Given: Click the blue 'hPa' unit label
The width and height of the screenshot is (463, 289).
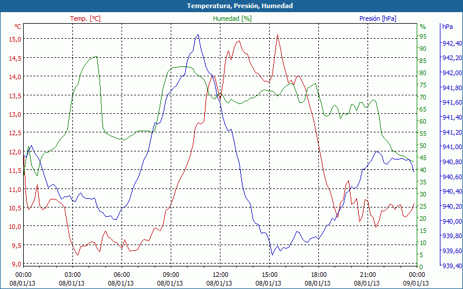Looking at the screenshot, I should 447,27.
